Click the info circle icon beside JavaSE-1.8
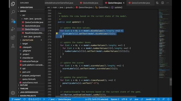Viewport: 181px width, 101px height. pos(158,99)
